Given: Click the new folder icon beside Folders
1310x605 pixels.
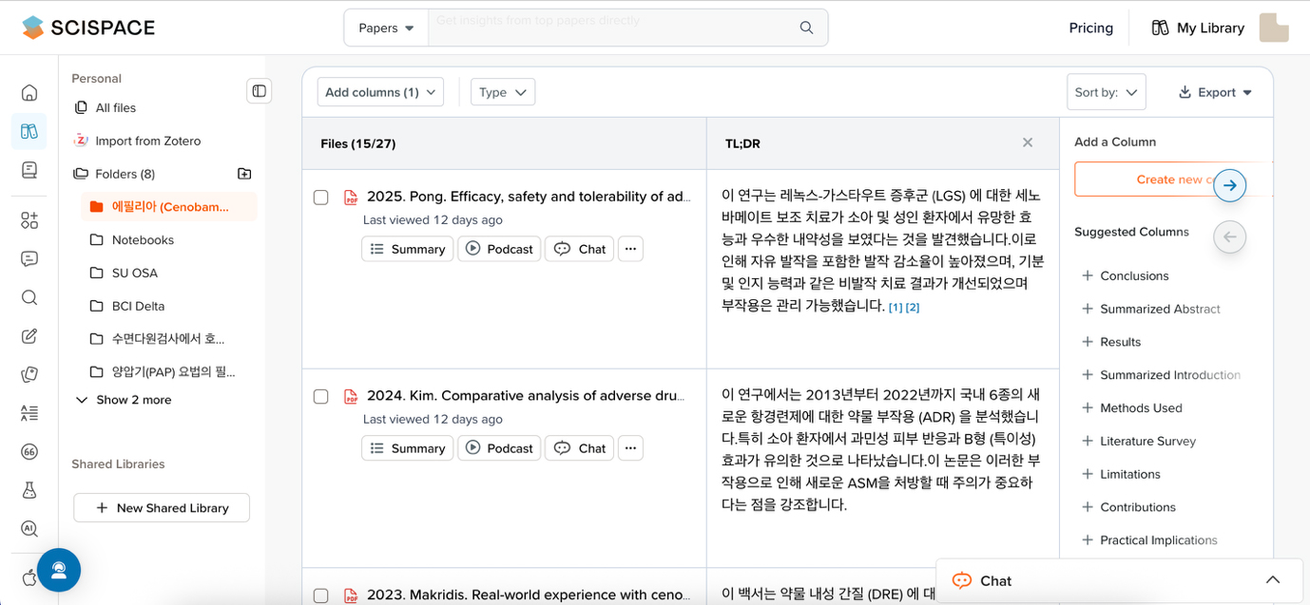Looking at the screenshot, I should (x=244, y=174).
